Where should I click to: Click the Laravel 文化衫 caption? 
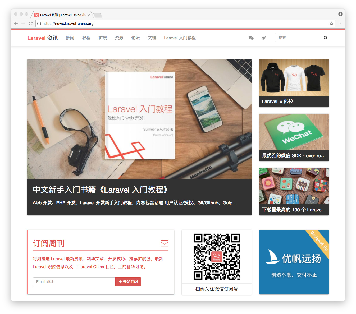277,101
